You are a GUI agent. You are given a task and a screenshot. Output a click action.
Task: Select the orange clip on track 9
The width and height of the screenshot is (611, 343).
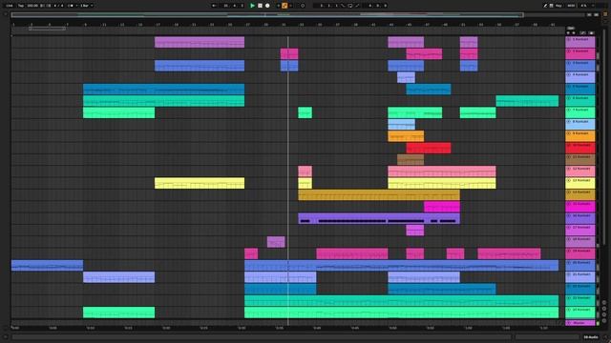click(x=406, y=136)
